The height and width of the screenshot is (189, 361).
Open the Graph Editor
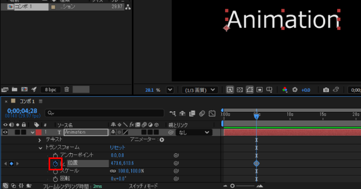click(212, 113)
